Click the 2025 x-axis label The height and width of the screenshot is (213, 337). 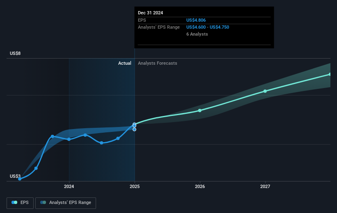[135, 187]
